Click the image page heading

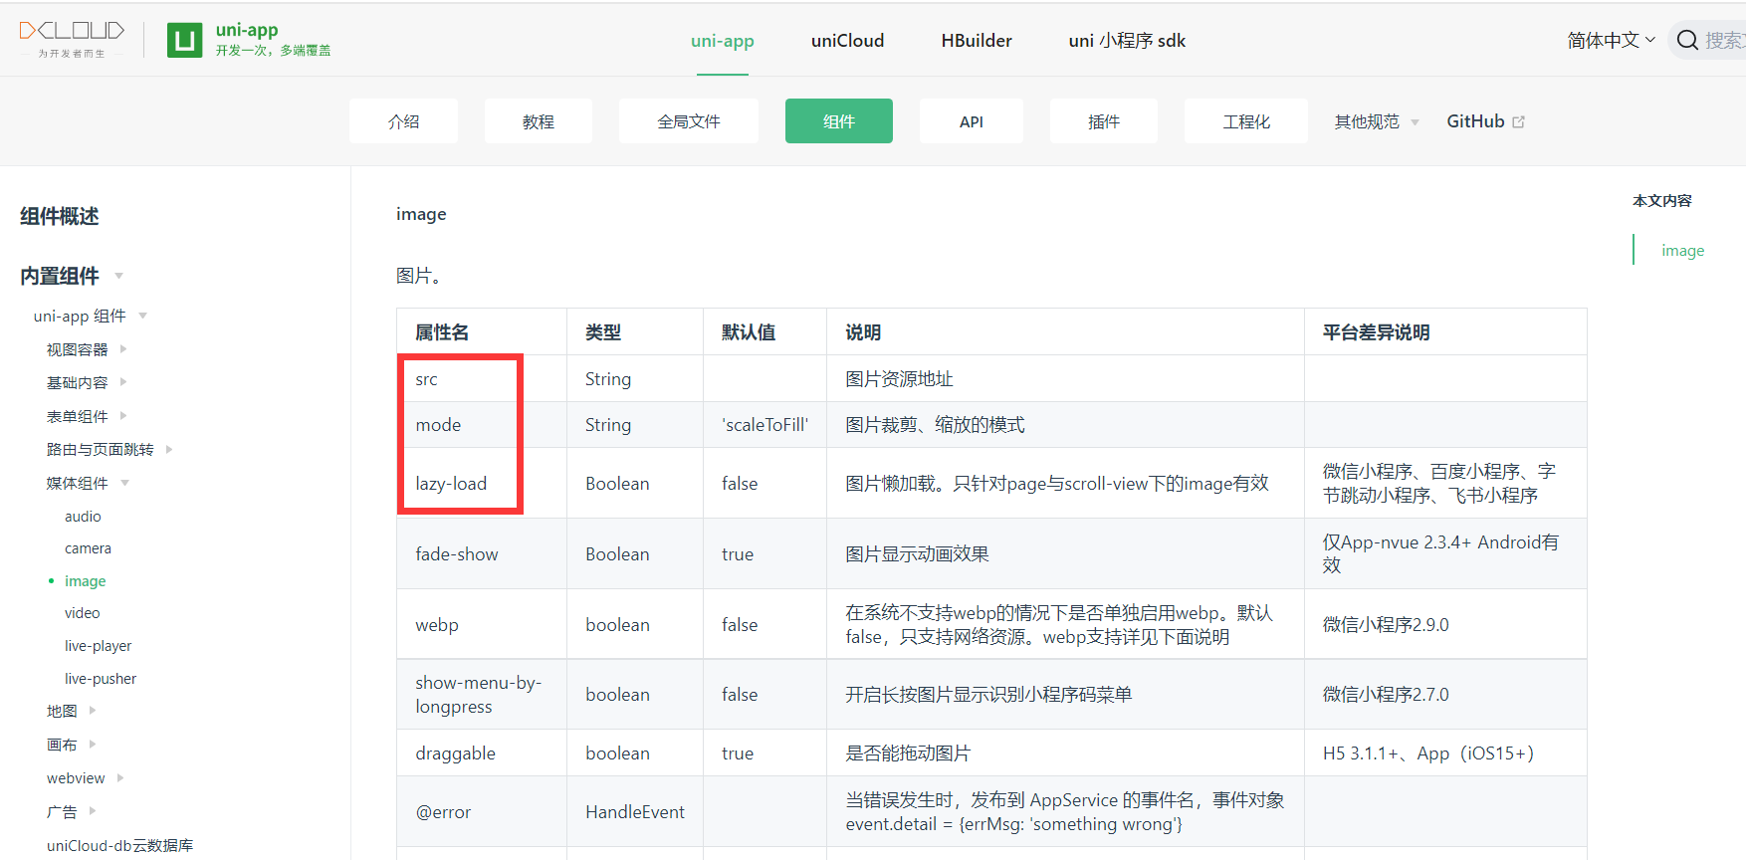(x=421, y=214)
